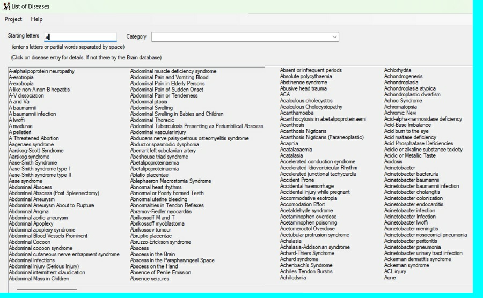Select Abdominal muscle deficiency syndrome entry
Viewport: 483px width, 298px height.
(x=173, y=71)
